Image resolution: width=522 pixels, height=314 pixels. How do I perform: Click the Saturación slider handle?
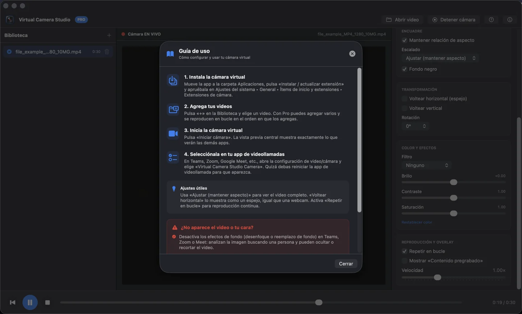click(x=453, y=214)
